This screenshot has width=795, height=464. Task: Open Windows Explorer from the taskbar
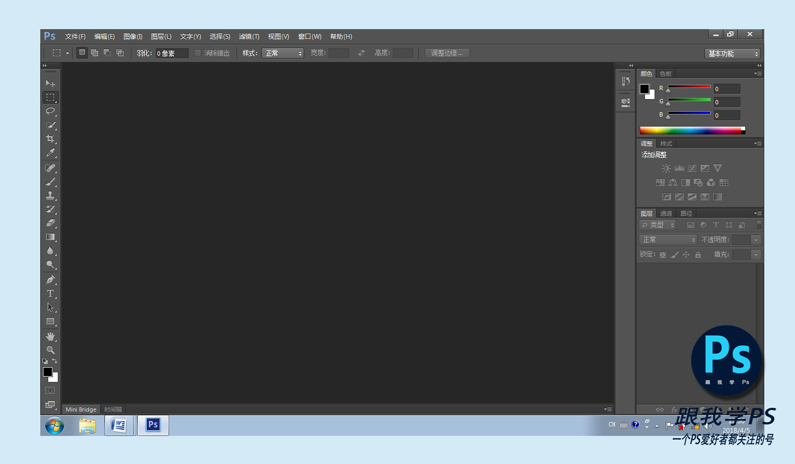[87, 425]
